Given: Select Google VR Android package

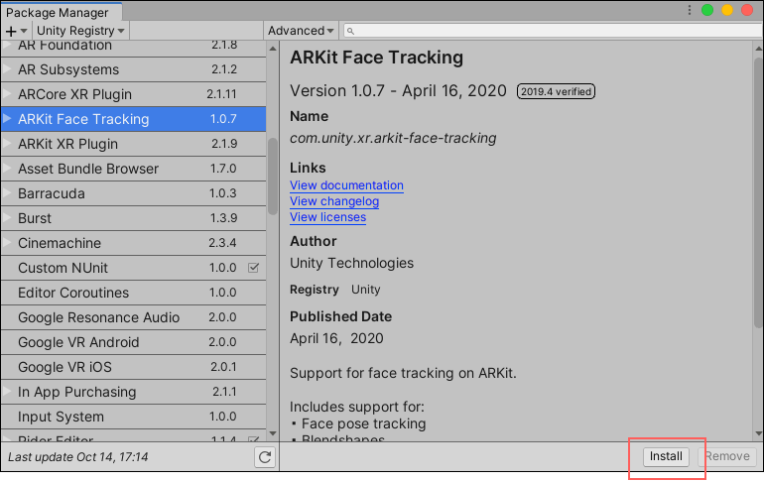Looking at the screenshot, I should click(134, 343).
